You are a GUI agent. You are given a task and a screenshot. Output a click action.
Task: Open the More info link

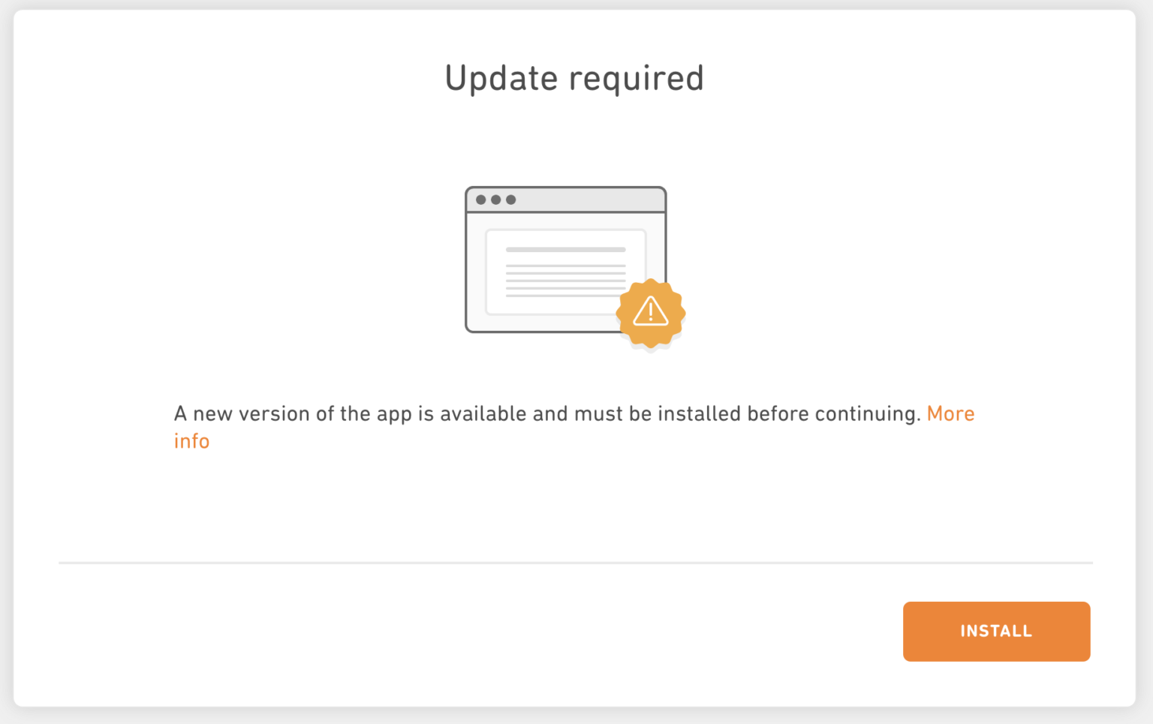[950, 413]
